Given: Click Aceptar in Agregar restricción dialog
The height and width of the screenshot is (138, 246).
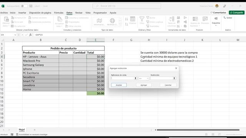Looking at the screenshot, I should [119, 85].
